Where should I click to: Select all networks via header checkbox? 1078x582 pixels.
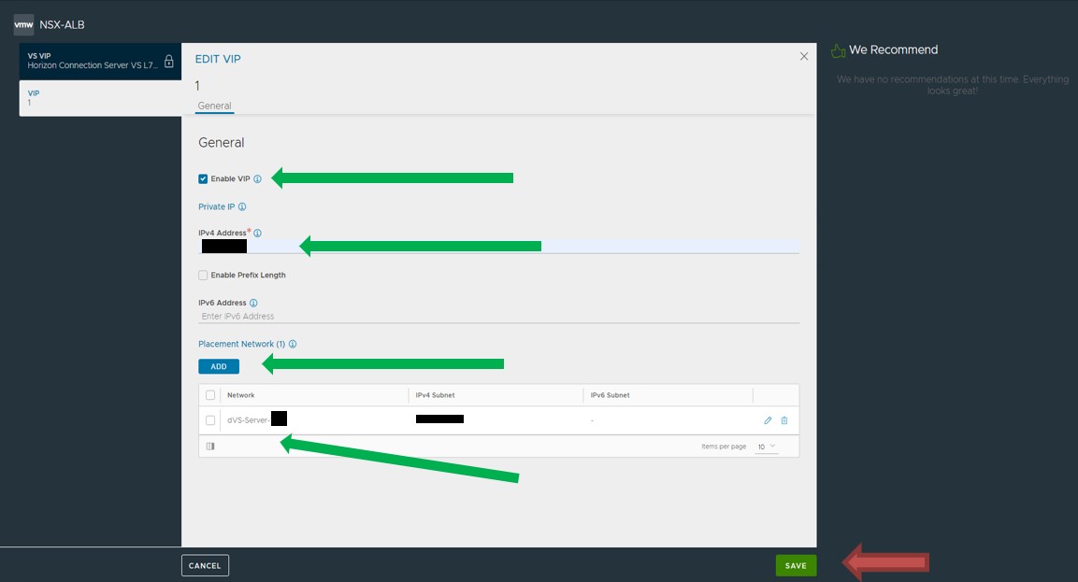click(210, 395)
